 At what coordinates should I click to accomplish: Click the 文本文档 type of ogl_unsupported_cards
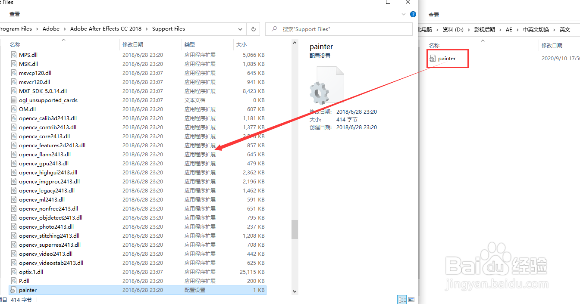pyautogui.click(x=195, y=100)
